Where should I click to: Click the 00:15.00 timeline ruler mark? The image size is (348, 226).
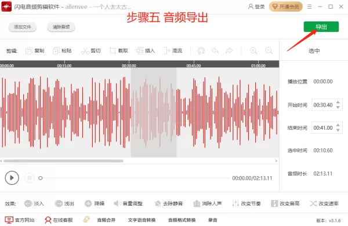point(64,65)
